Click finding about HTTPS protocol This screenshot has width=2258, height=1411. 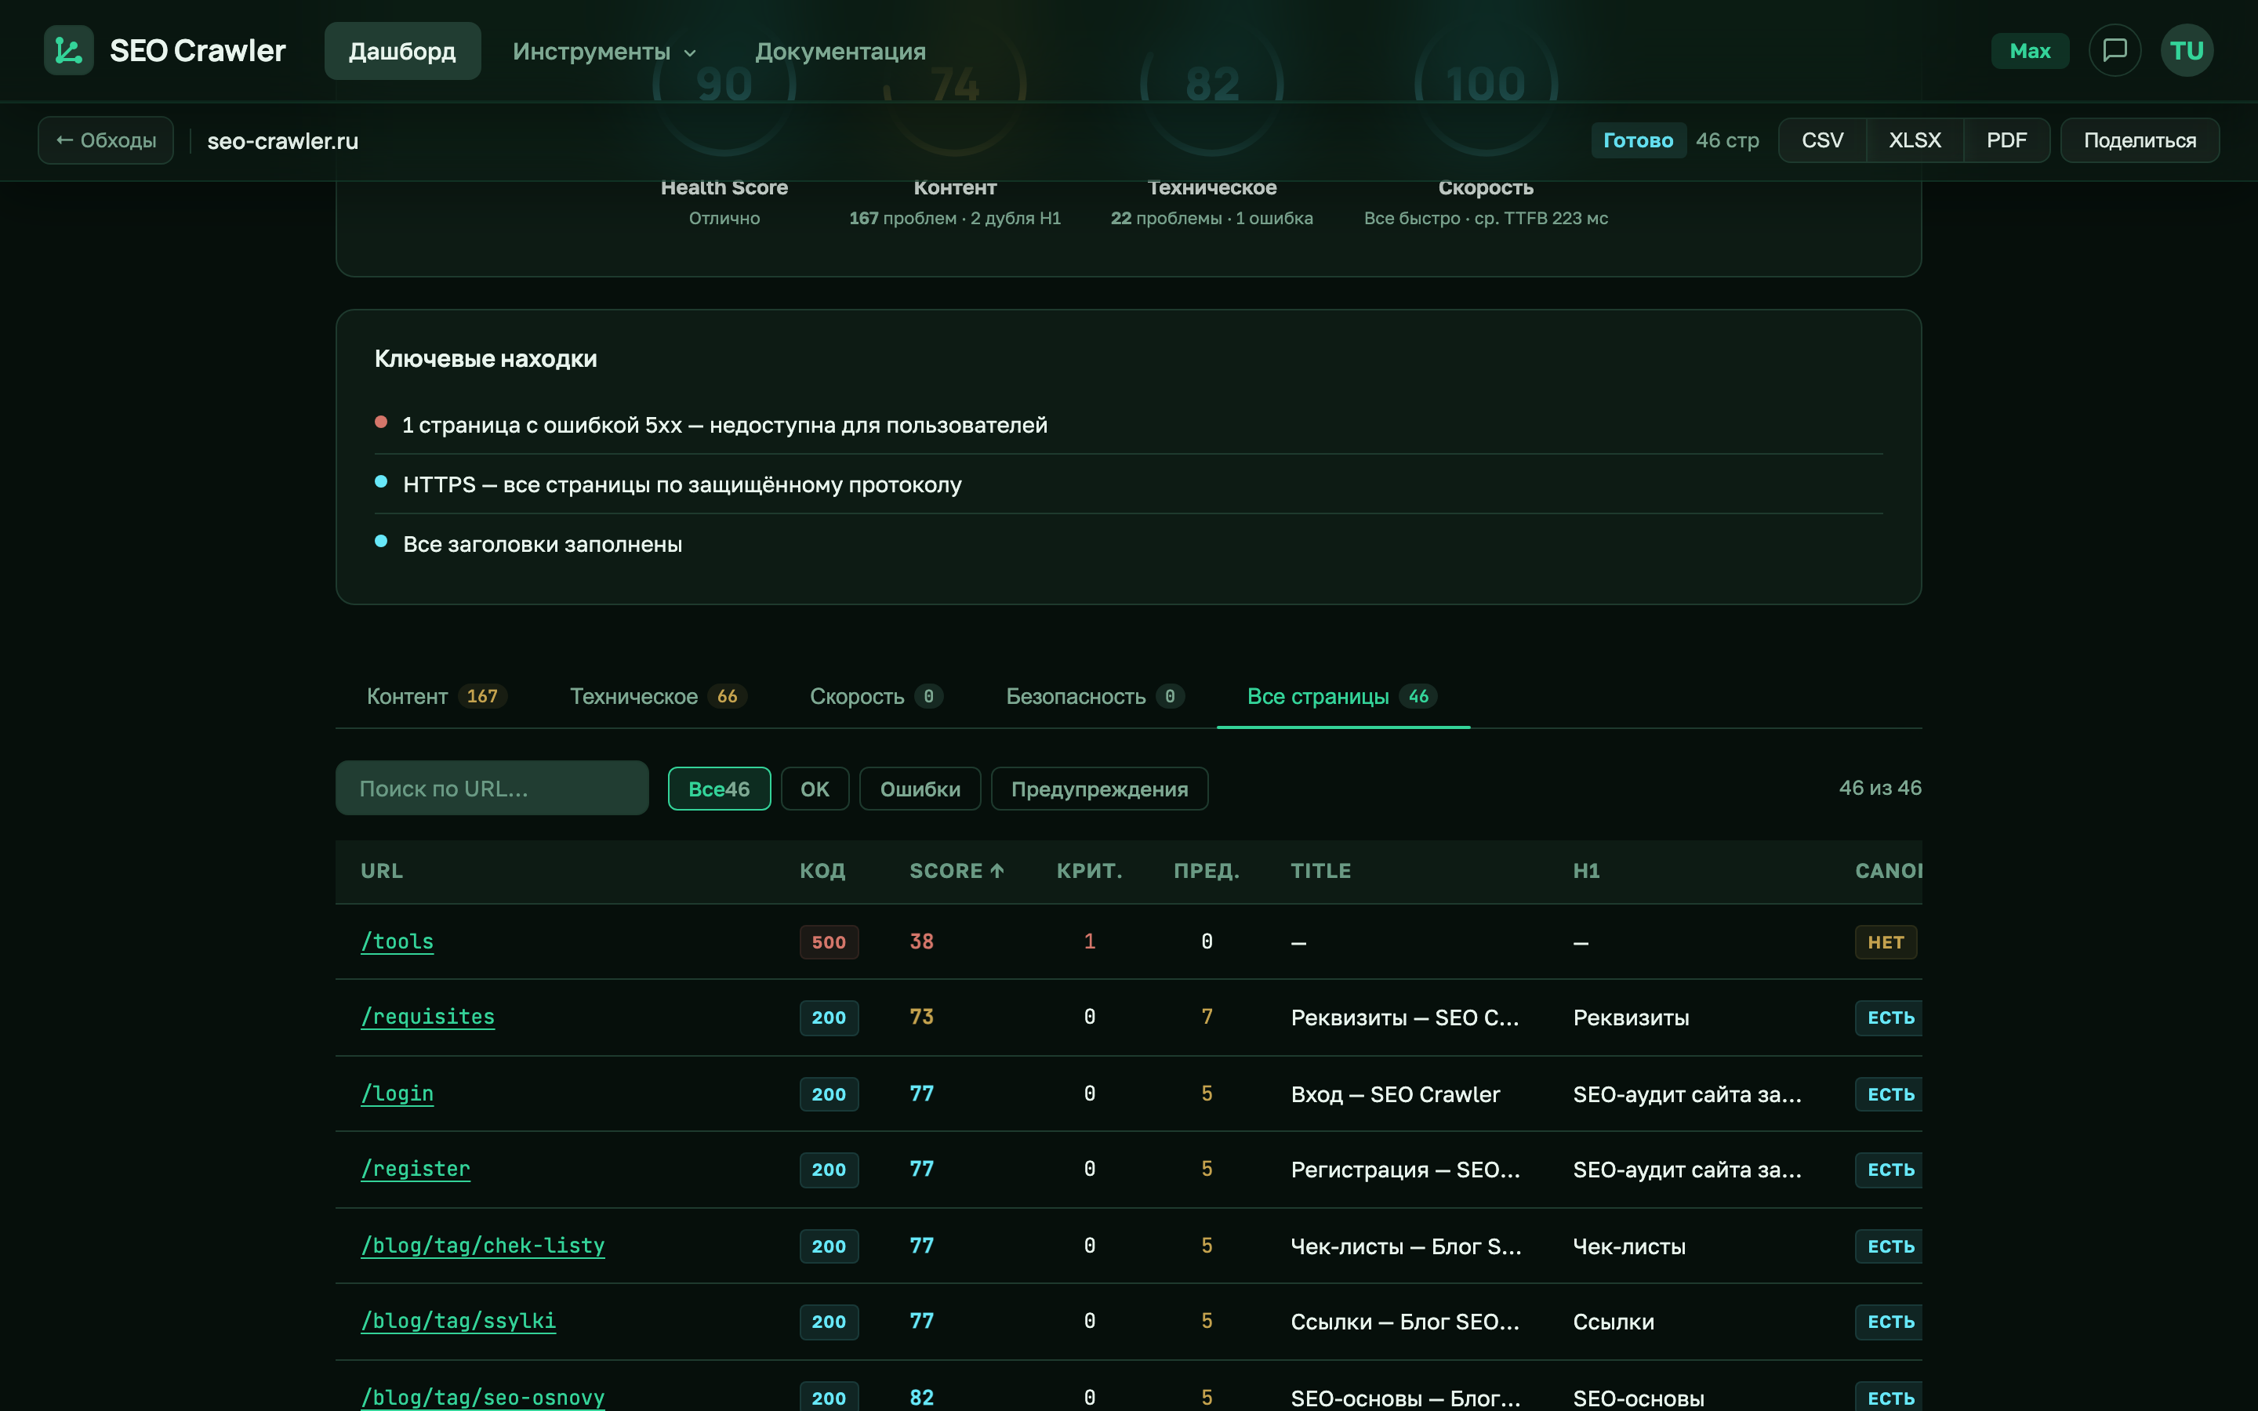682,484
